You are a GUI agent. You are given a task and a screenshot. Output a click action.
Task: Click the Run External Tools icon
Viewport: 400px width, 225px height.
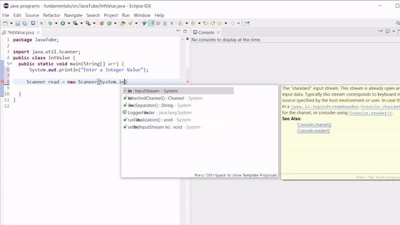[x=88, y=23]
